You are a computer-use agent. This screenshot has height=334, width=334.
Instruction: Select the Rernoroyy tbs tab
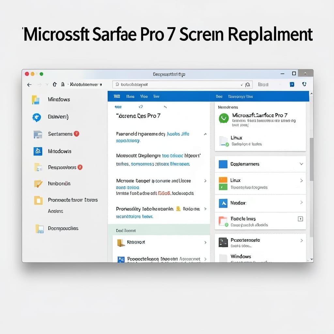[x=240, y=97]
